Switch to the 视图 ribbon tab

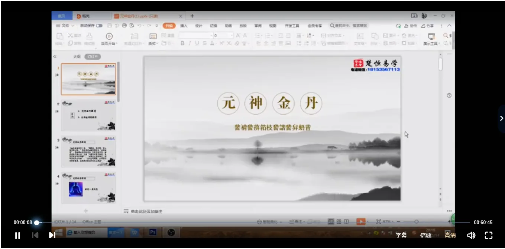point(273,26)
